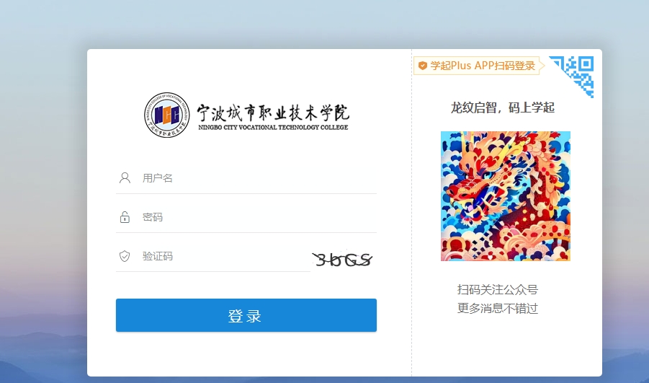Click the password input field
Viewport: 649px width, 383px height.
click(246, 217)
